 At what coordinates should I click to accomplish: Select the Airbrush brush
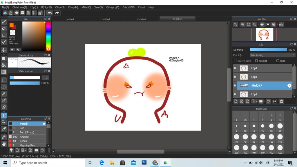pos(27,137)
